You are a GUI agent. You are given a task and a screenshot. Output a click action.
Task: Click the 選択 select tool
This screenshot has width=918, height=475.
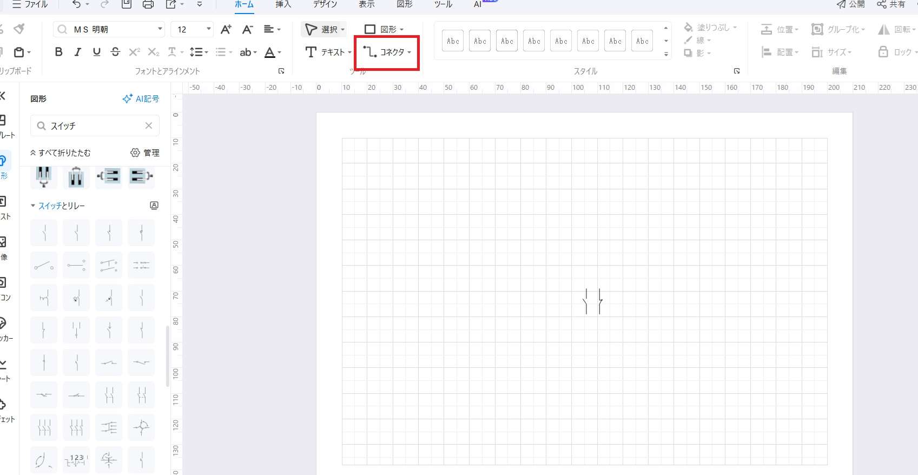pyautogui.click(x=324, y=29)
